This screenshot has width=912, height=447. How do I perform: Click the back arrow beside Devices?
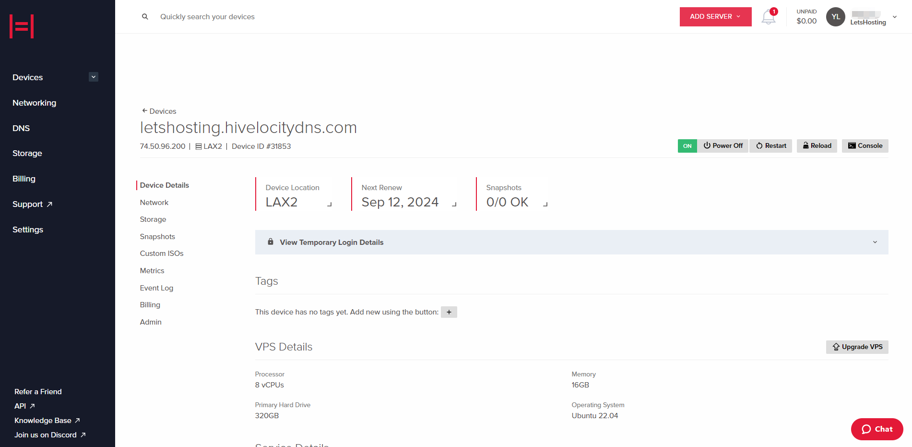coord(144,111)
